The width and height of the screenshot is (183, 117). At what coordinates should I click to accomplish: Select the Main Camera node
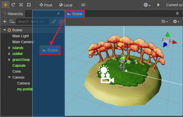click(23, 42)
